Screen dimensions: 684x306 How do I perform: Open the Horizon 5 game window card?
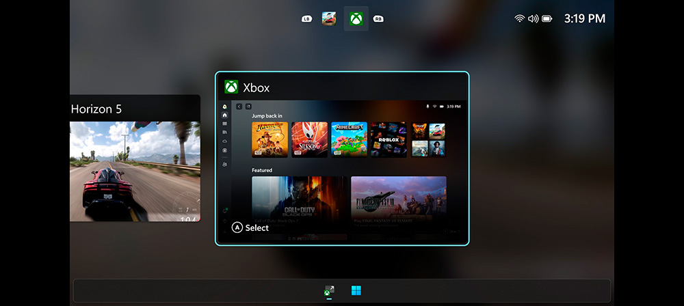[135, 164]
